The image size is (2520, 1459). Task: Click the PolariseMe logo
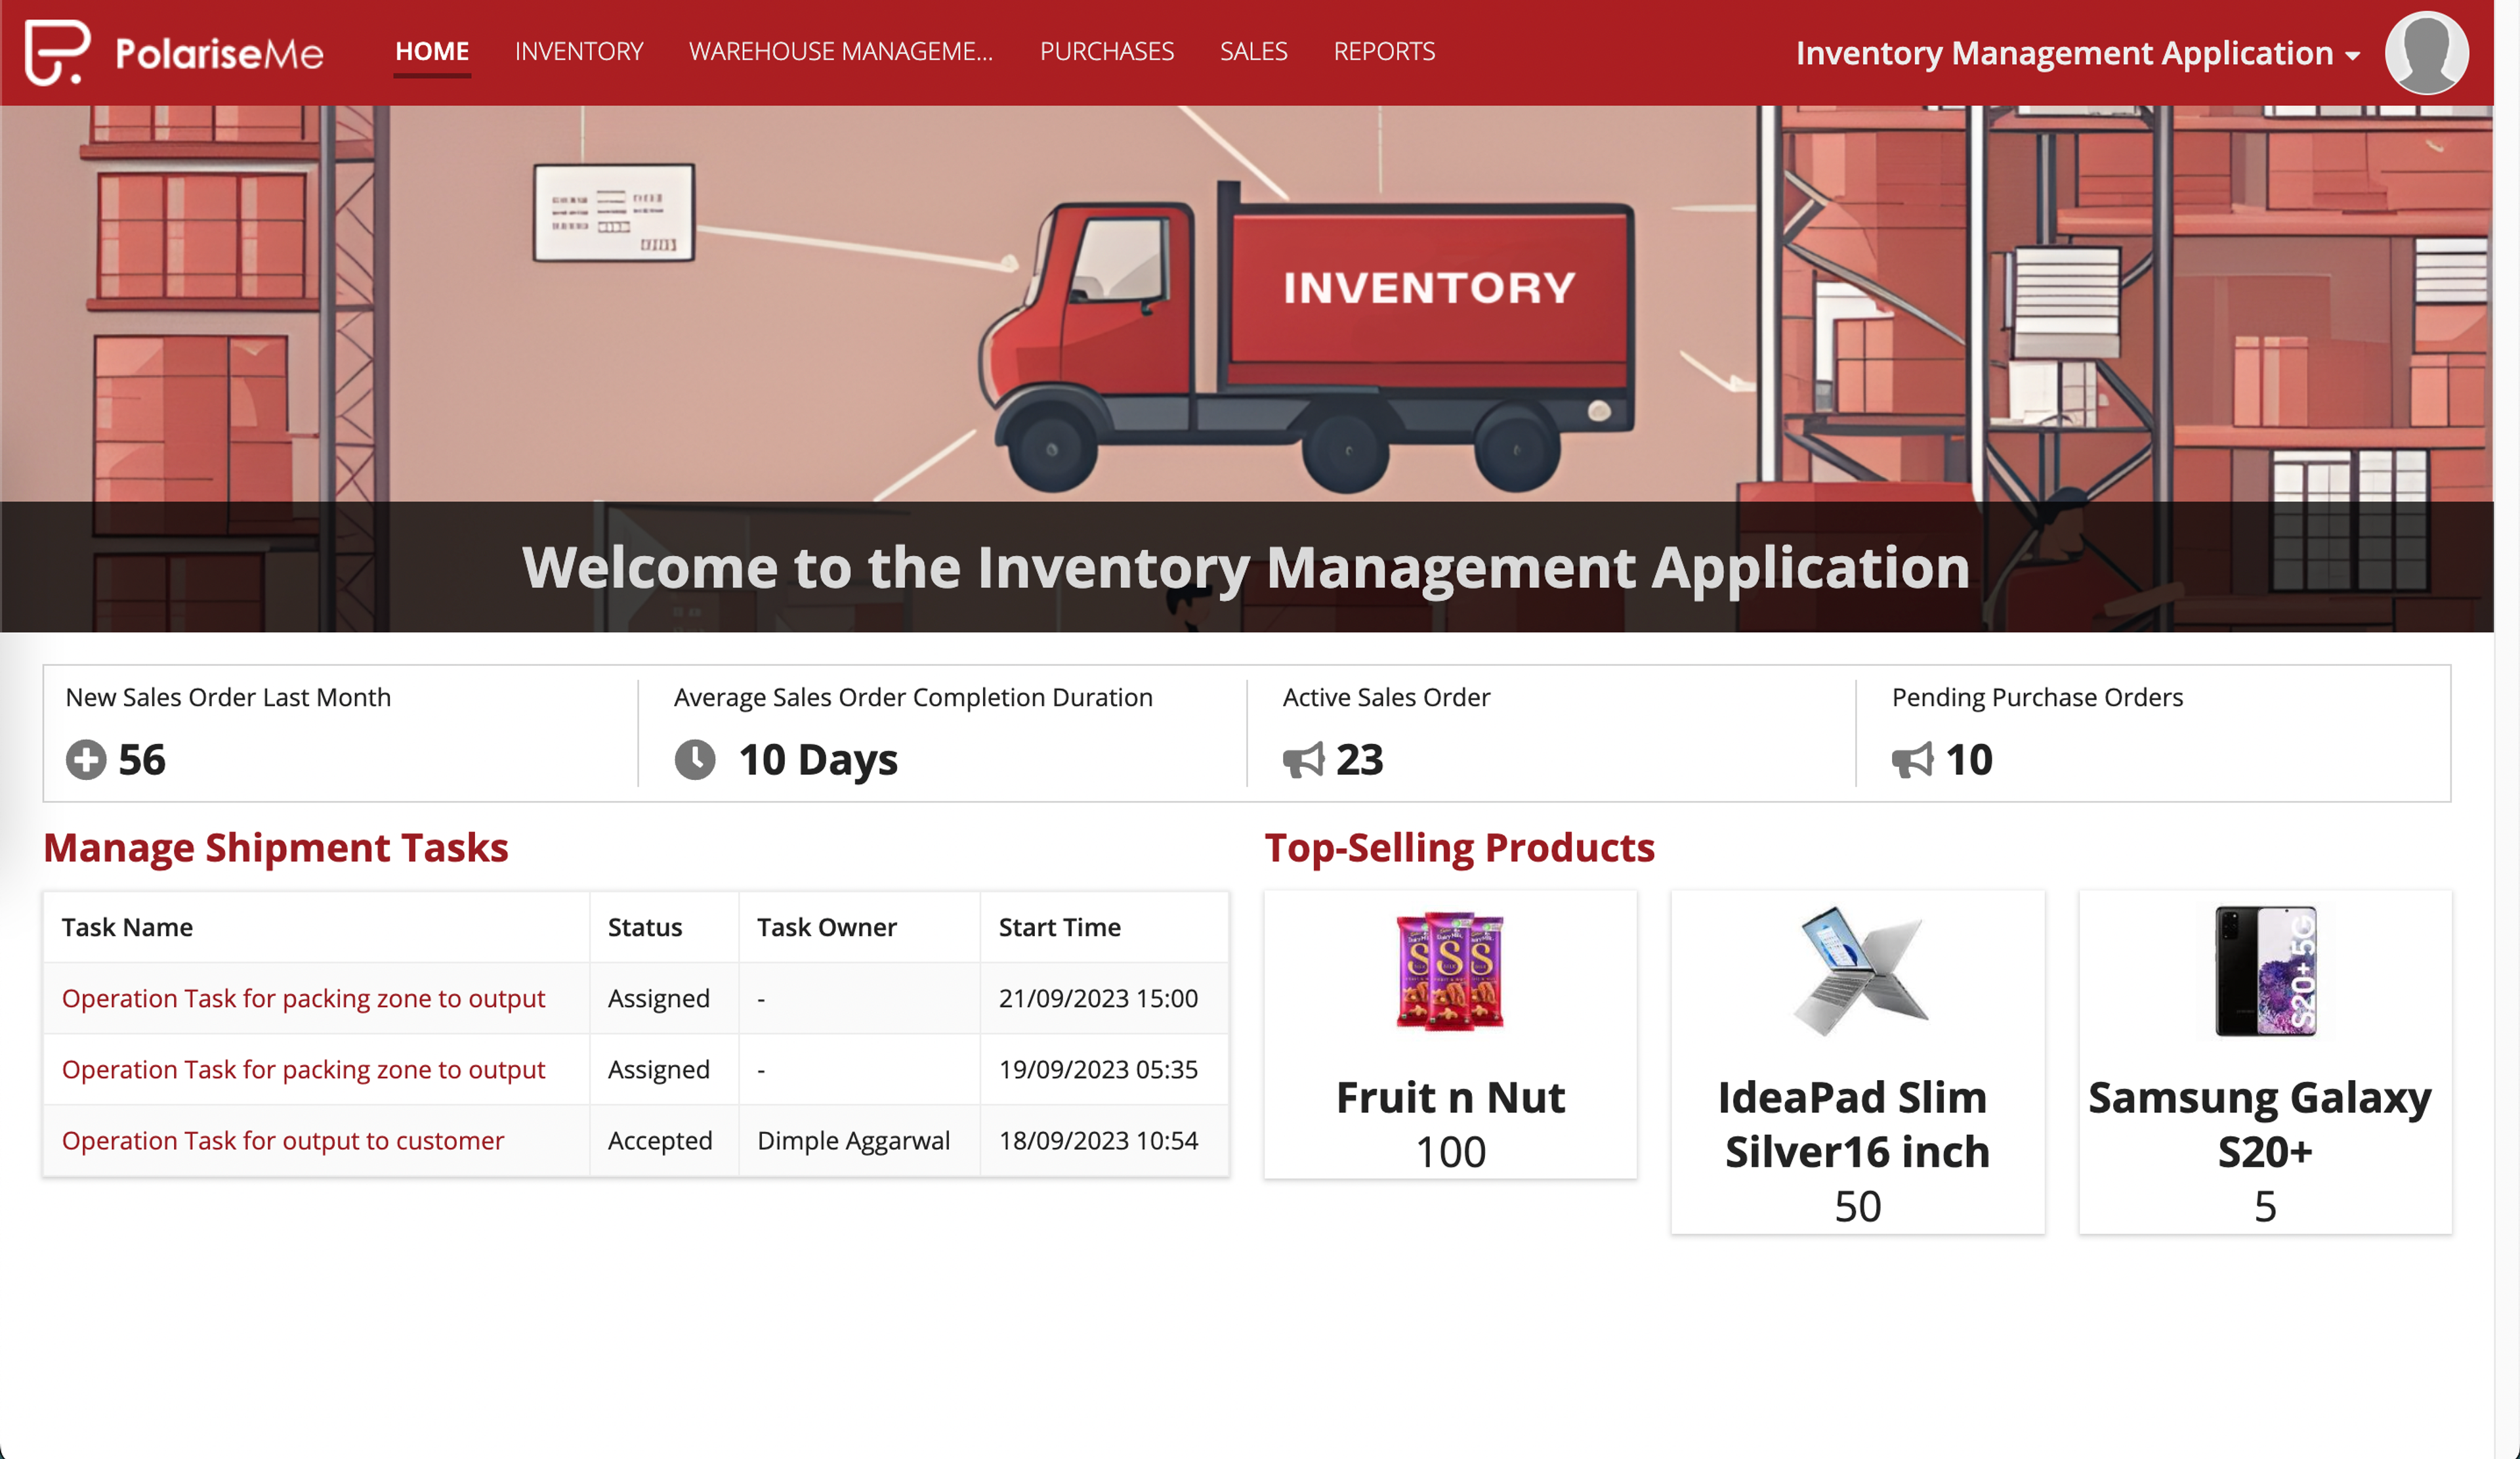[174, 52]
